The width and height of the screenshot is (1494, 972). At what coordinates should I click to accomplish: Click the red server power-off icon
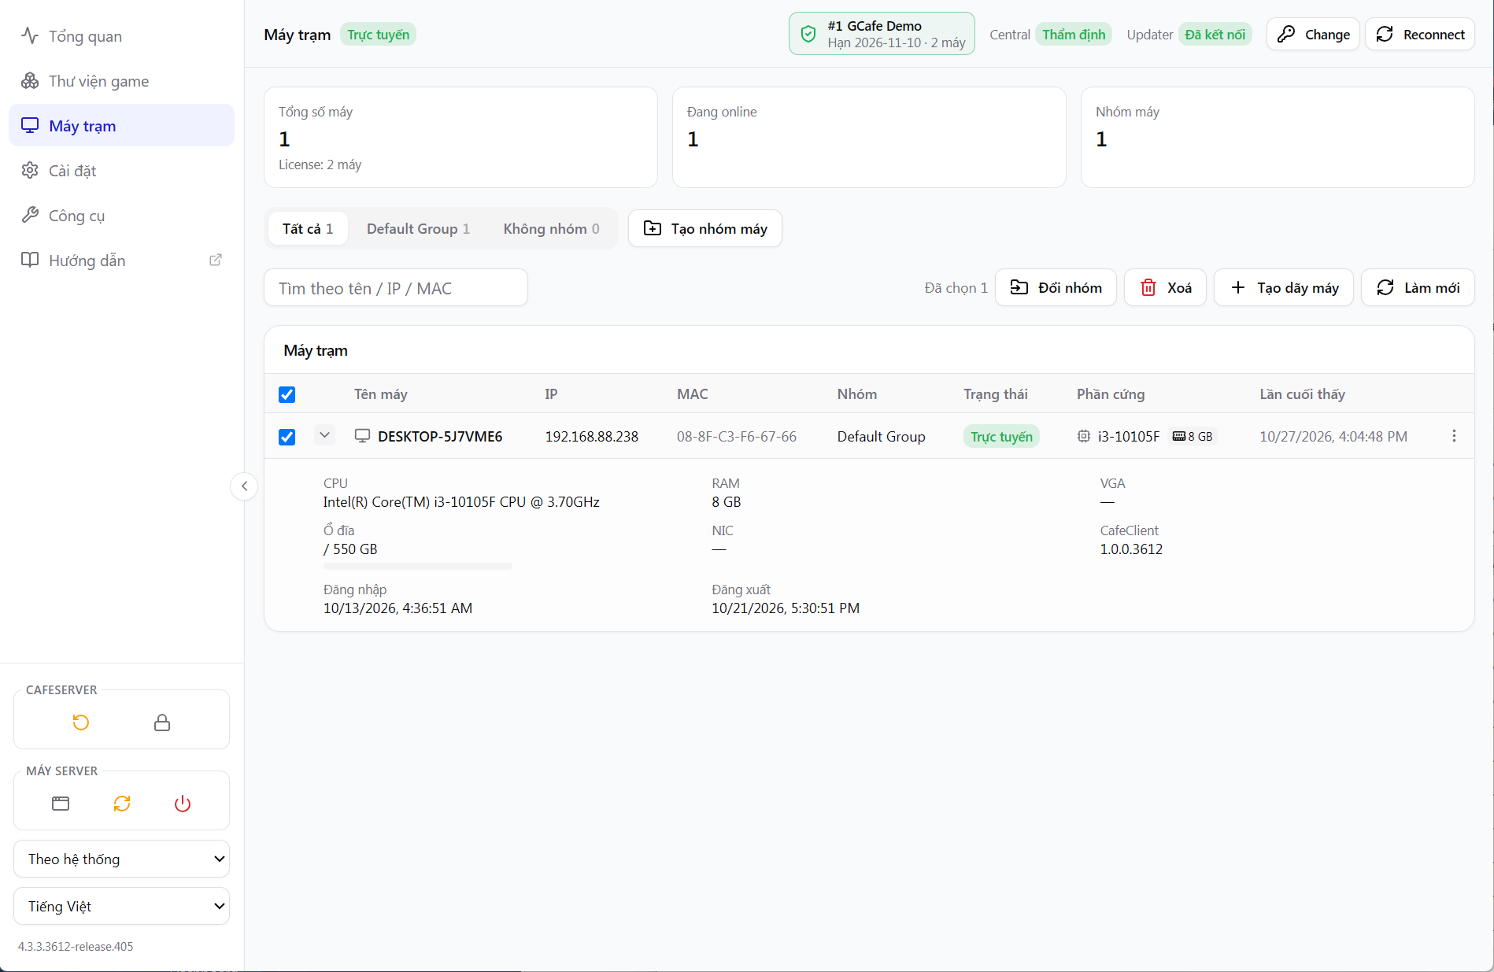[183, 804]
